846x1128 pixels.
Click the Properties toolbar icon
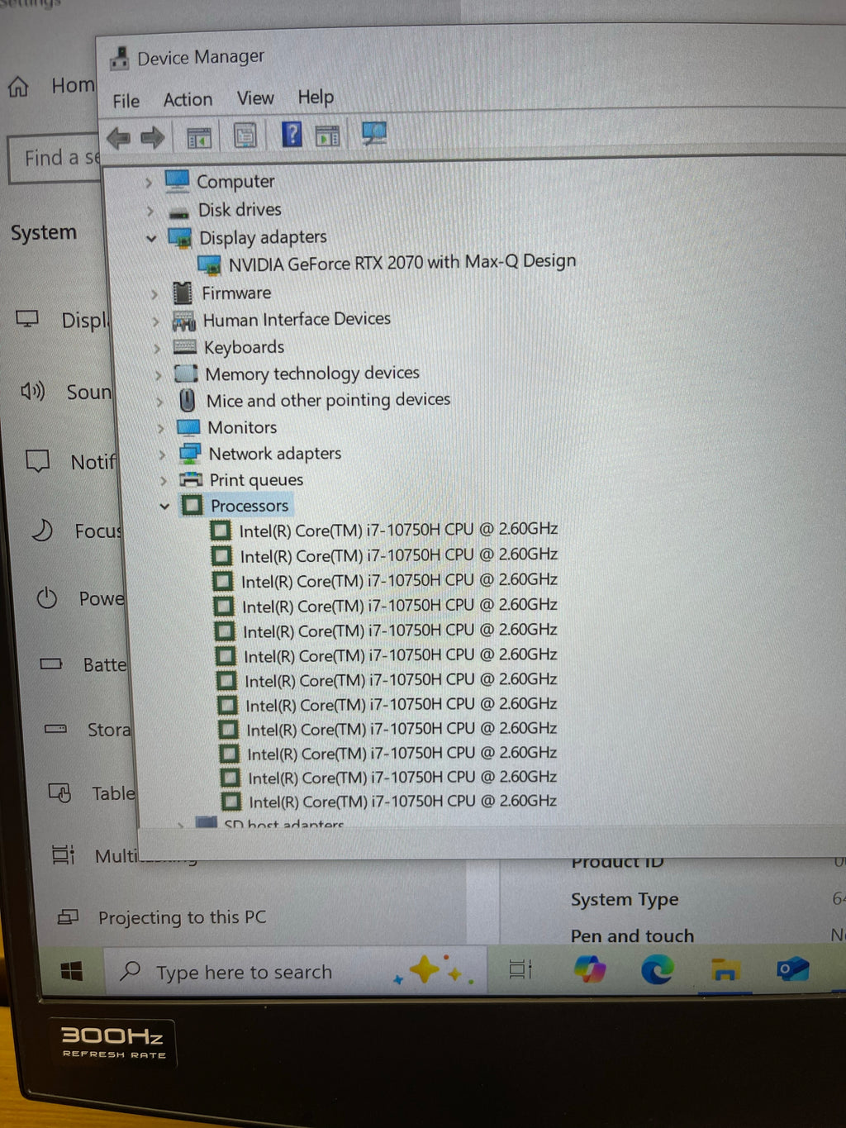click(x=245, y=136)
